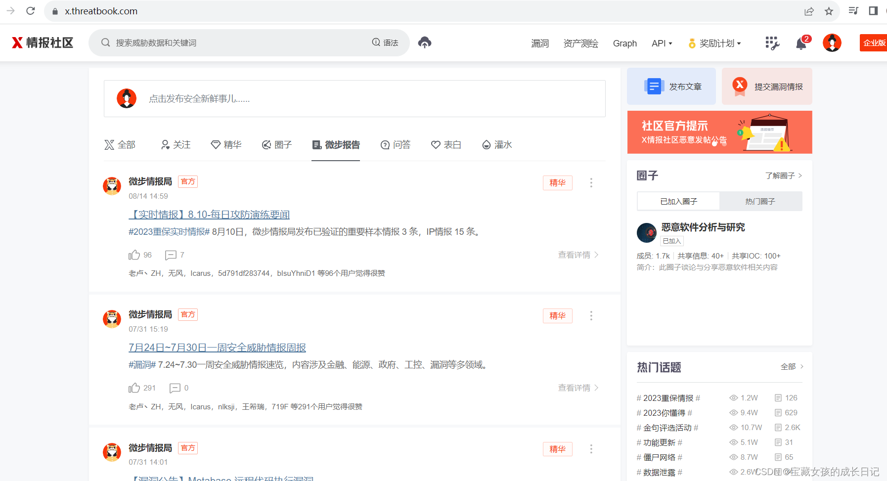
Task: Click your profile avatar in the top bar
Action: coord(832,43)
